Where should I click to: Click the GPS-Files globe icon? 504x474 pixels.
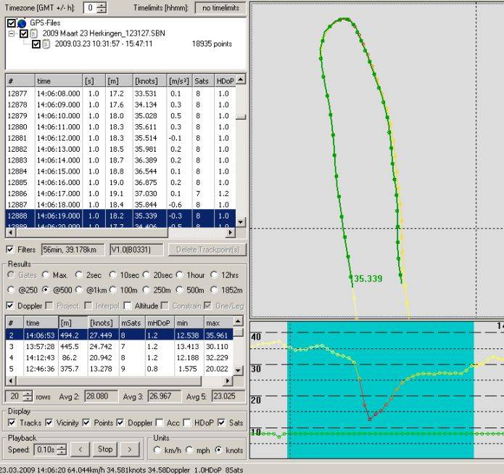21,23
